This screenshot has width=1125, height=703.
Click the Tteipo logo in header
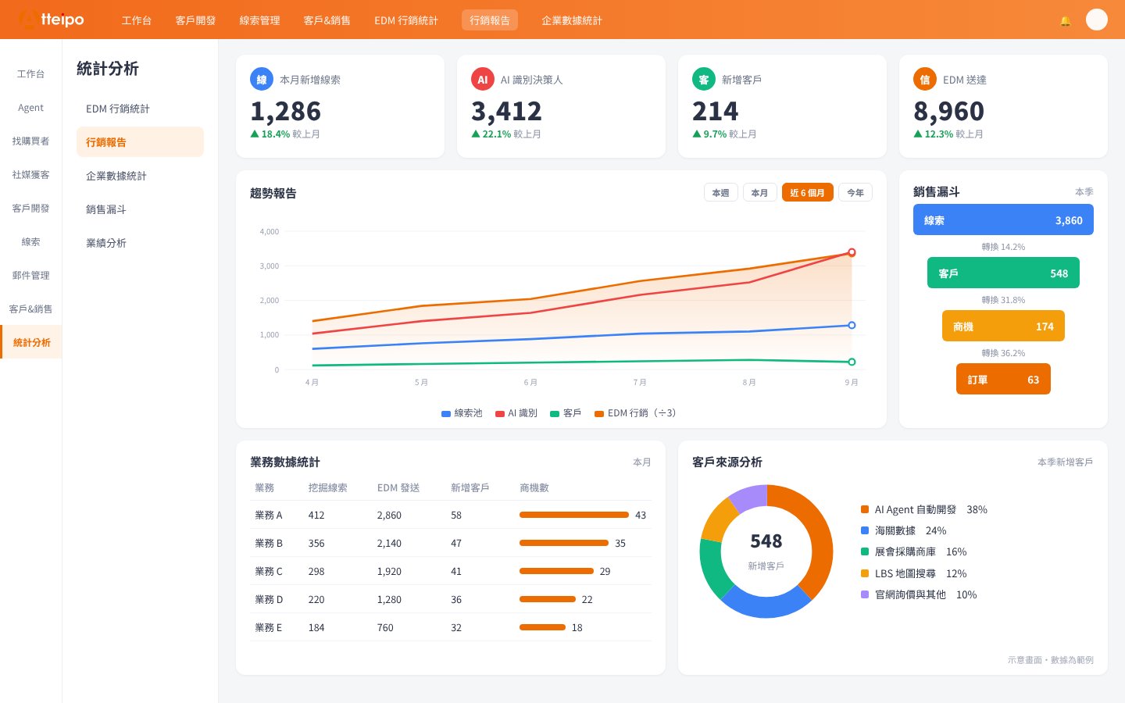pyautogui.click(x=51, y=20)
